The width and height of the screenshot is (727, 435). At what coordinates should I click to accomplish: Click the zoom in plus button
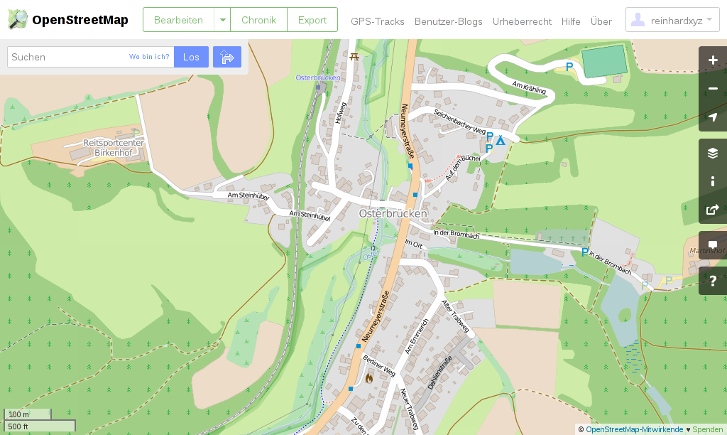(713, 60)
